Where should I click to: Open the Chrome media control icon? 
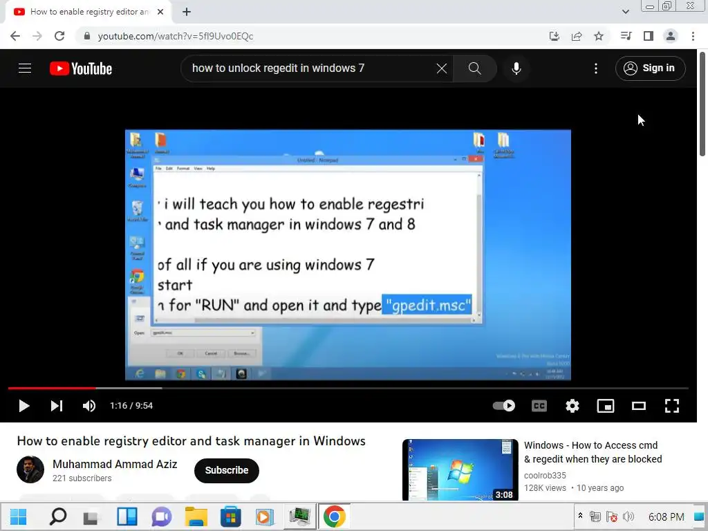click(x=626, y=36)
